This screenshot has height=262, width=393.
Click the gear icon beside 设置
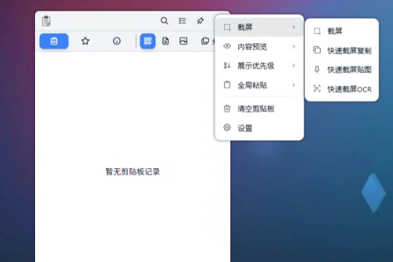click(x=227, y=128)
